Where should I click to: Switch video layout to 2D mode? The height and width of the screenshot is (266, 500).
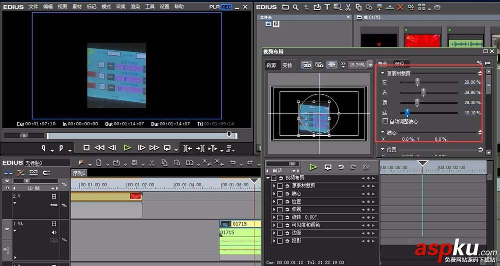coord(306,65)
